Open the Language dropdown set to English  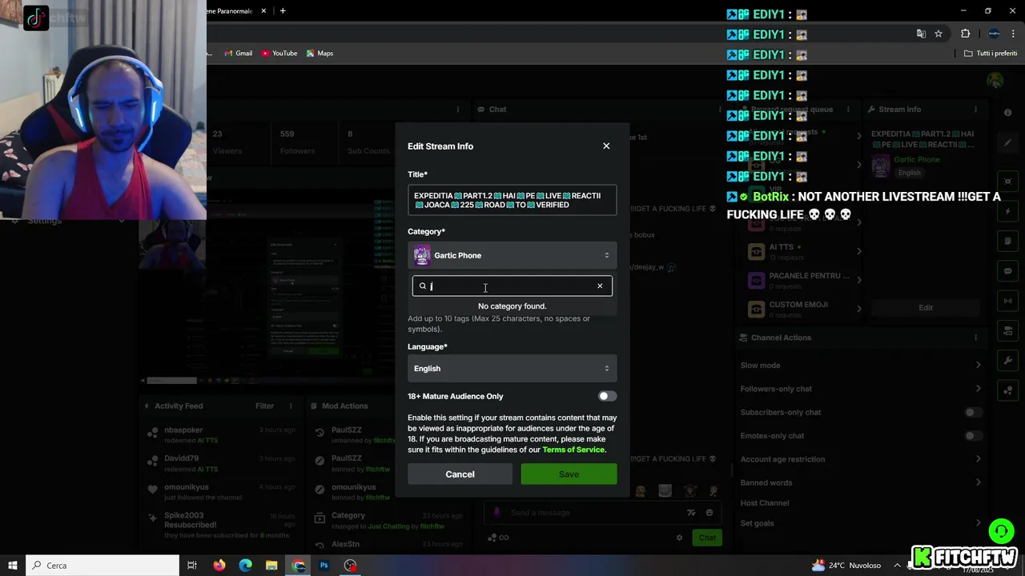pos(512,368)
